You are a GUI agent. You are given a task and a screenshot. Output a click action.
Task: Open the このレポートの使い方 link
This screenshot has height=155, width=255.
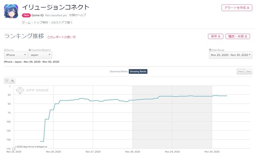coord(61,37)
